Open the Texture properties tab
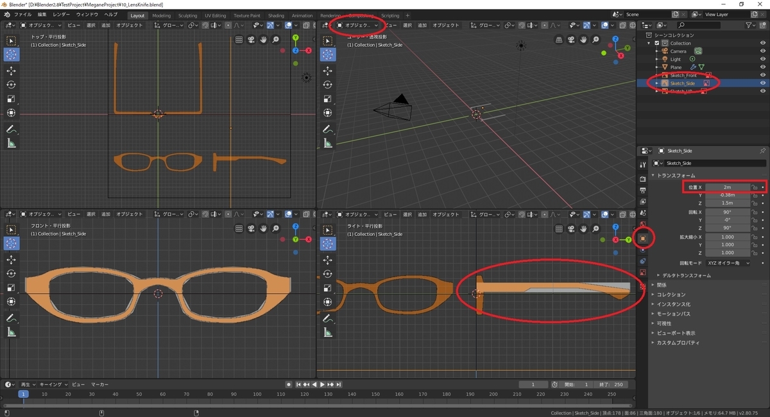This screenshot has width=770, height=417. coord(643,286)
